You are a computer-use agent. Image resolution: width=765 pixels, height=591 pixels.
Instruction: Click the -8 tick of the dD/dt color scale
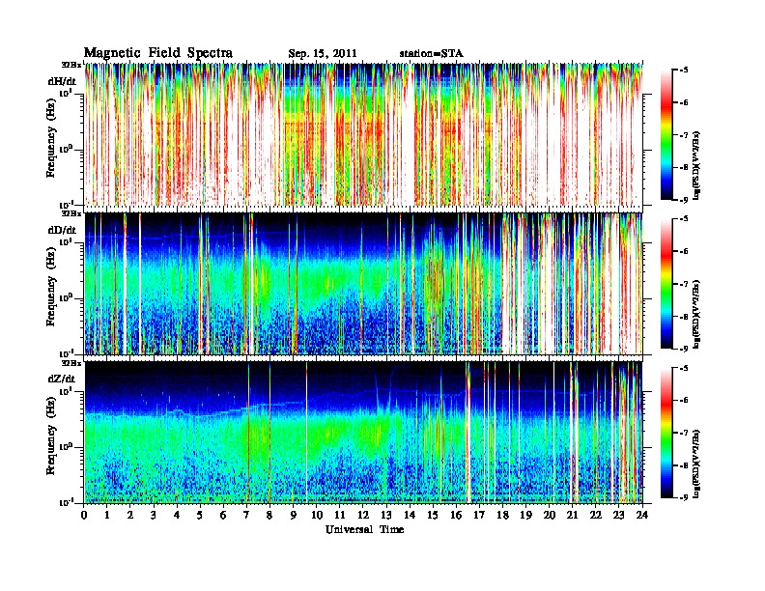pyautogui.click(x=683, y=316)
